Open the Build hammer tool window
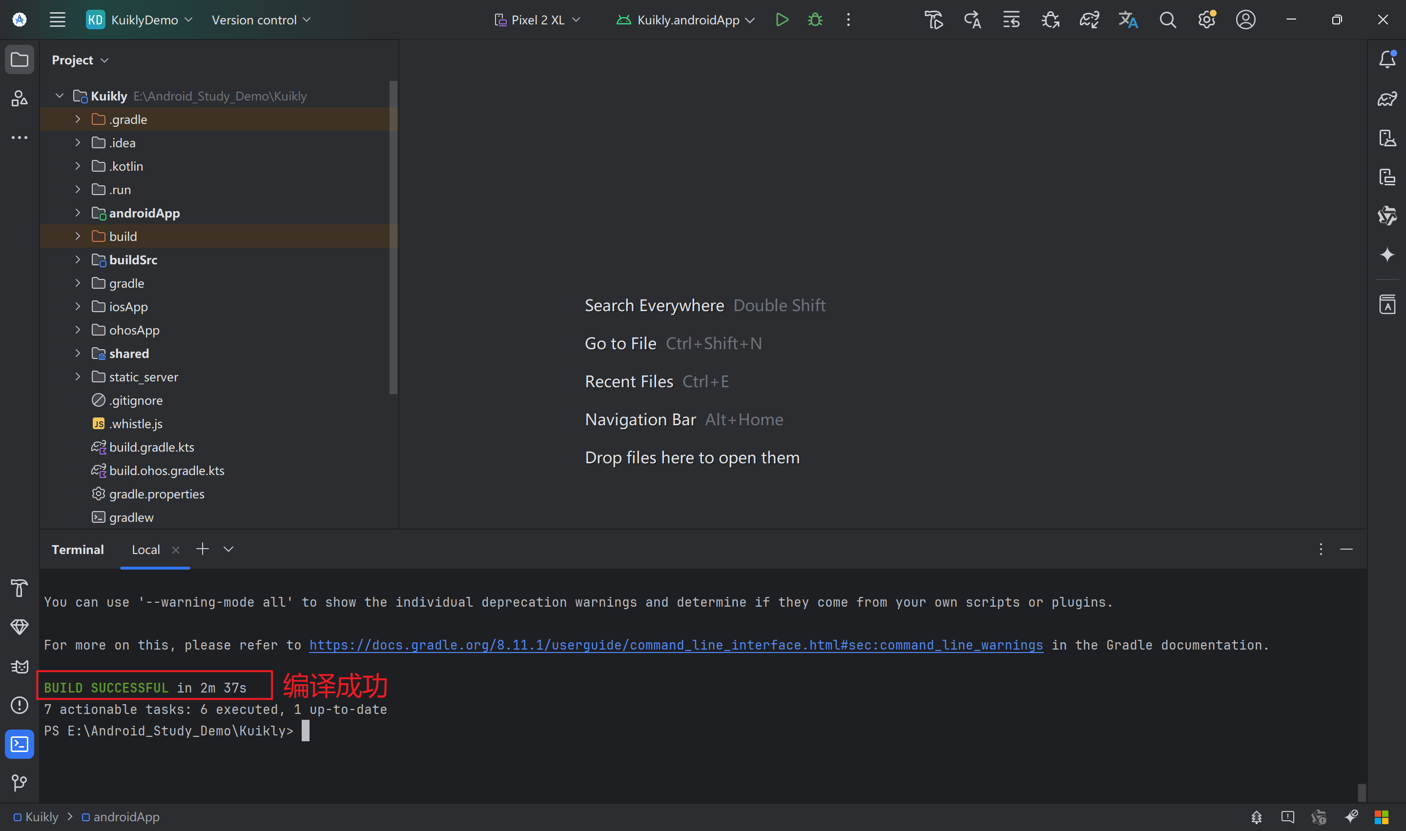The height and width of the screenshot is (831, 1406). pos(19,588)
